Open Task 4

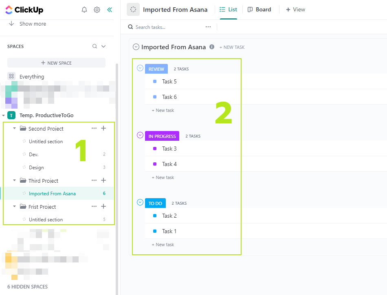tap(169, 164)
